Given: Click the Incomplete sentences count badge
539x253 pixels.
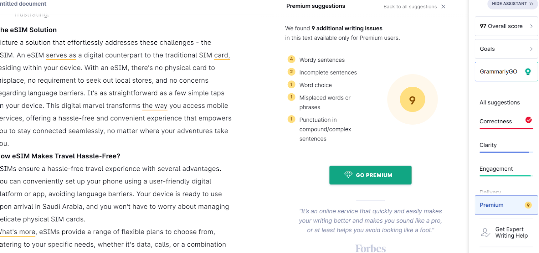Looking at the screenshot, I should [291, 72].
